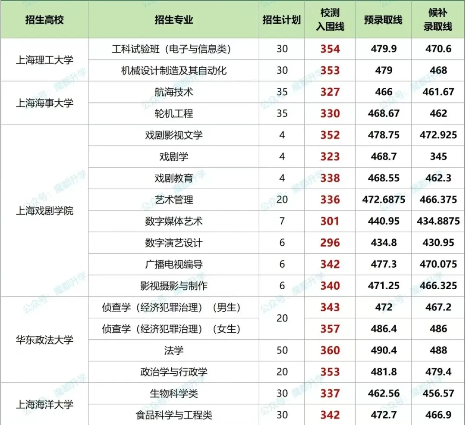Click the 戏剧学 major cell

pos(174,157)
